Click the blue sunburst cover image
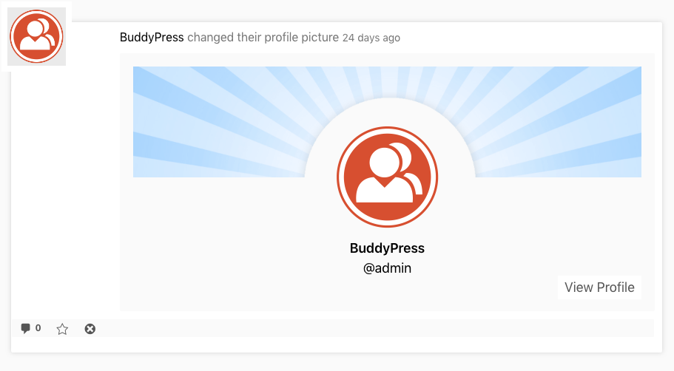This screenshot has width=674, height=371. click(207, 122)
